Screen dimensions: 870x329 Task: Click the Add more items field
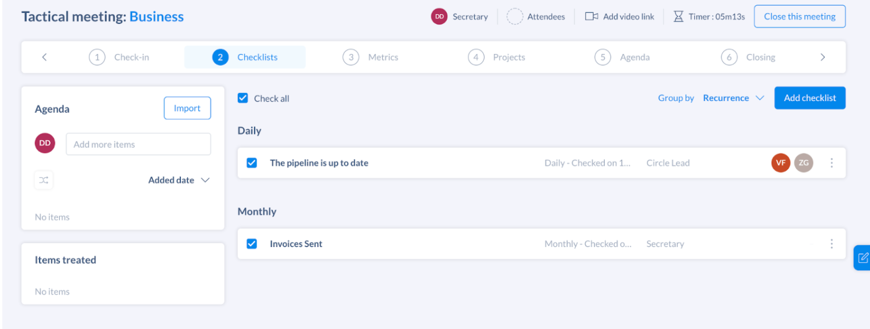(138, 144)
